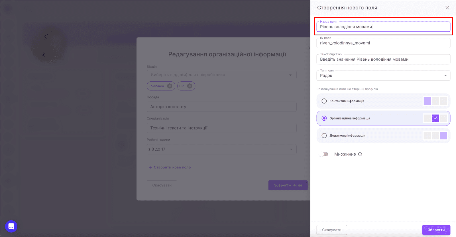The image size is (456, 237).
Task: Select Додаткова інформація placement radio
Action: tap(324, 136)
